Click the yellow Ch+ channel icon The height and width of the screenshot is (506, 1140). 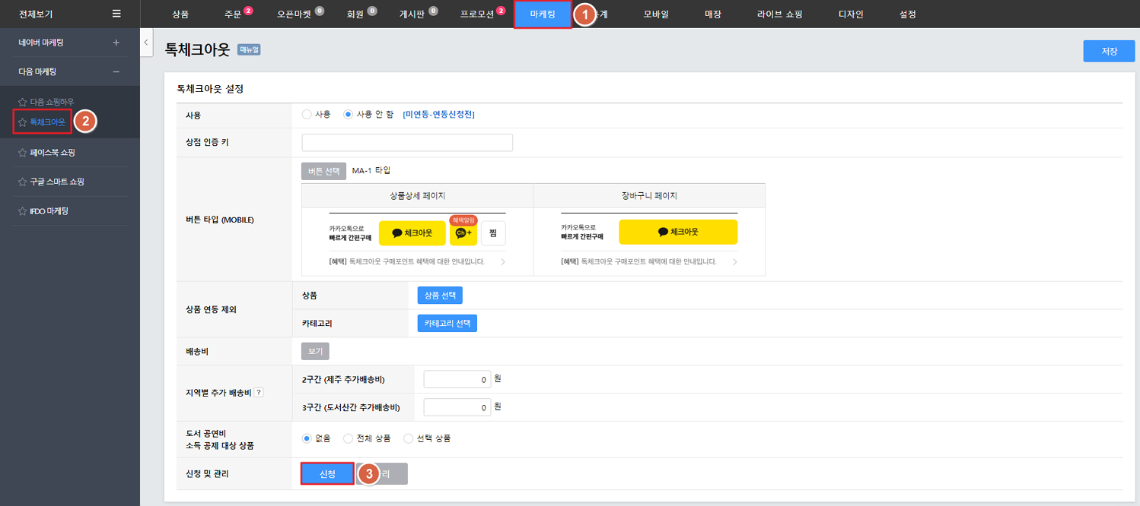pos(463,233)
